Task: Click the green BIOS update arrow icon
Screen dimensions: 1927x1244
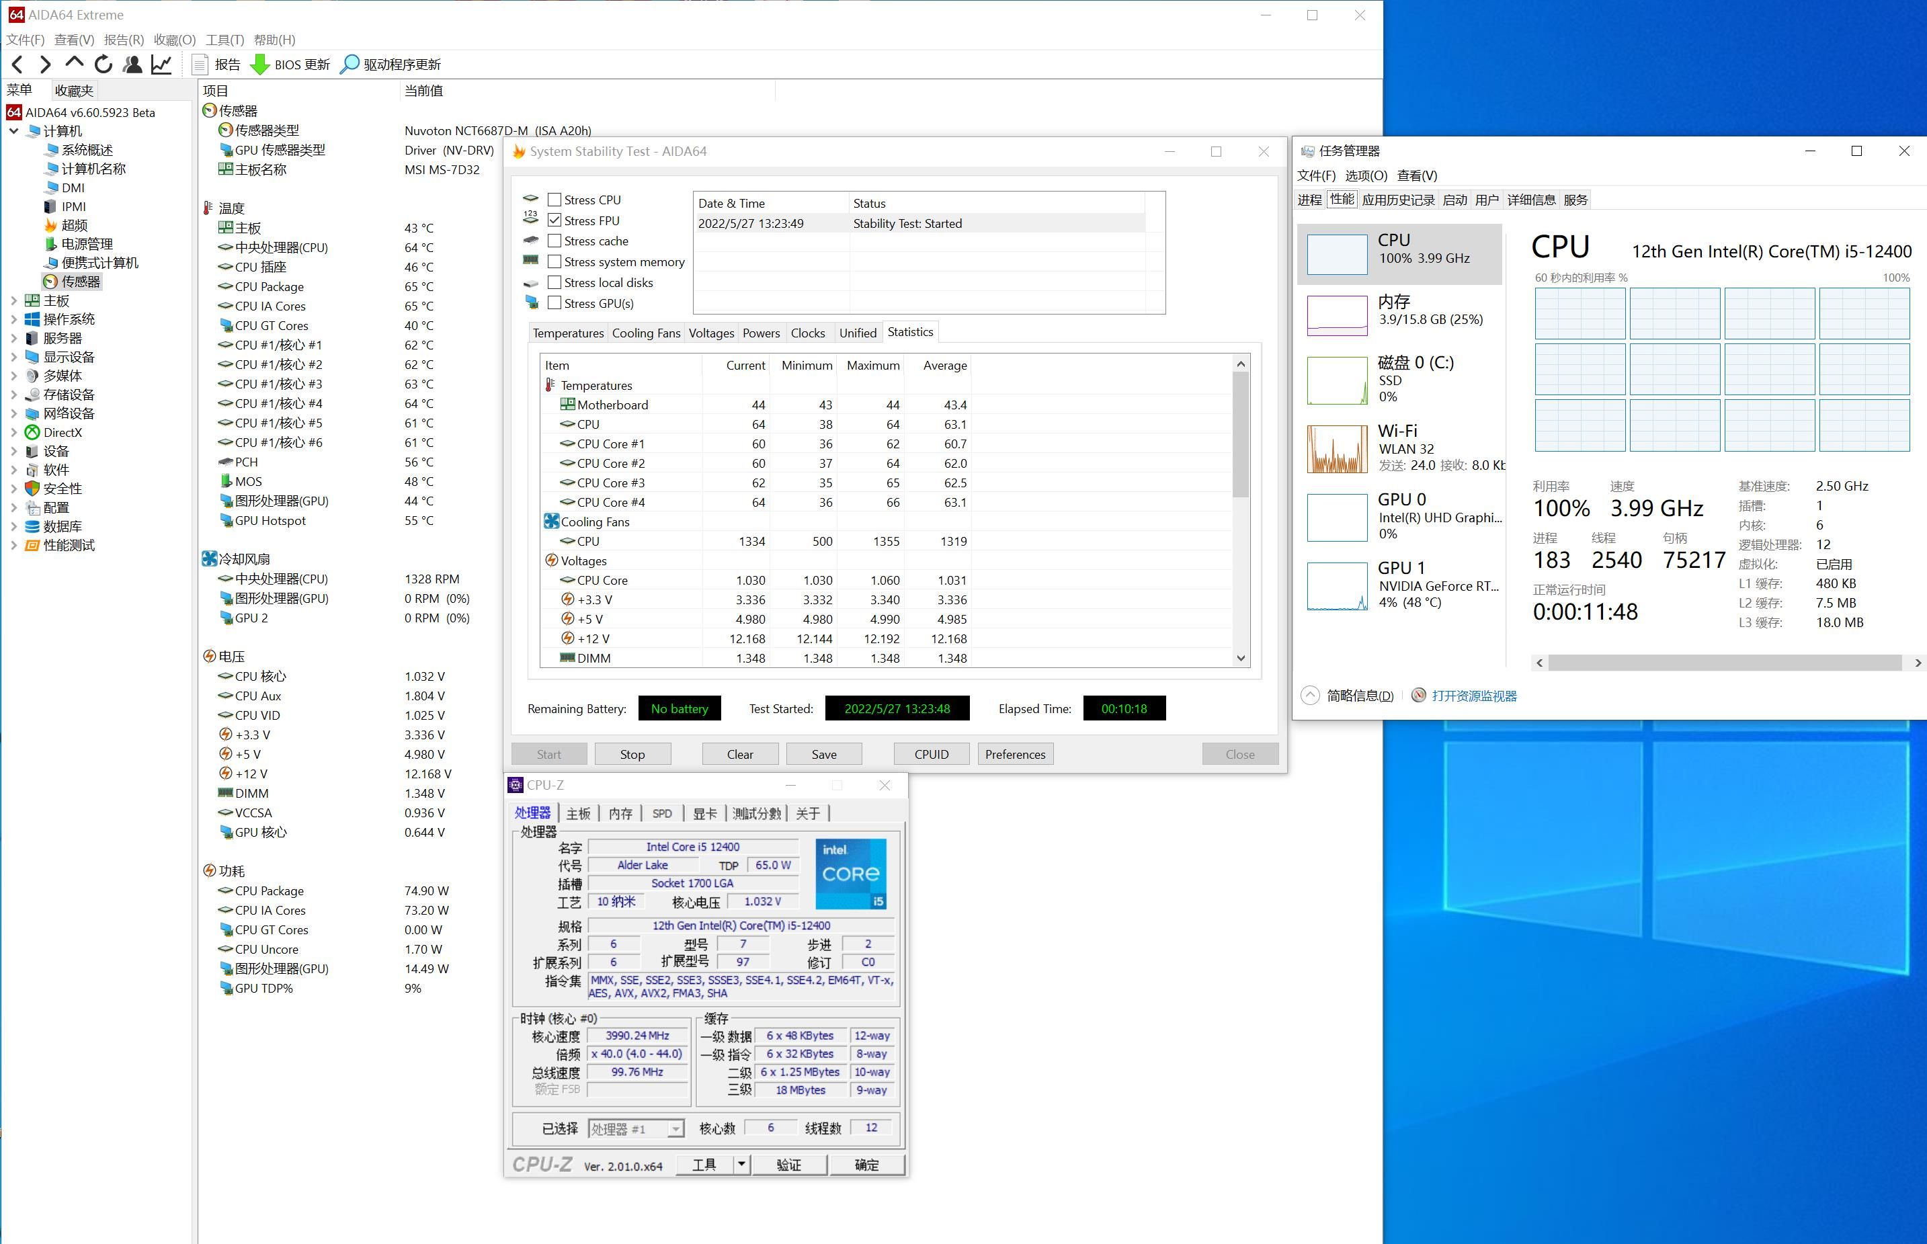Action: (260, 65)
